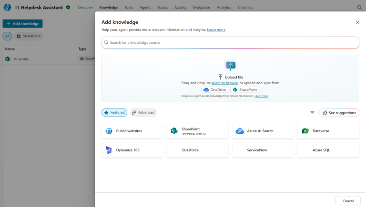Click the hr-works row name
The width and height of the screenshot is (366, 207).
[x=21, y=59]
